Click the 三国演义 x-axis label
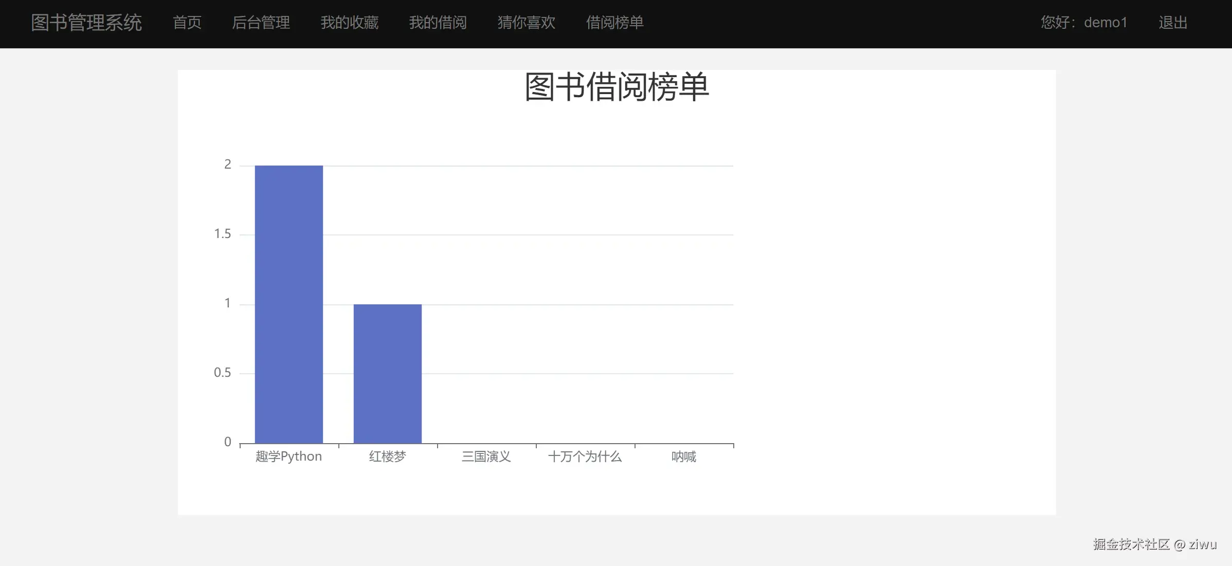 coord(486,457)
